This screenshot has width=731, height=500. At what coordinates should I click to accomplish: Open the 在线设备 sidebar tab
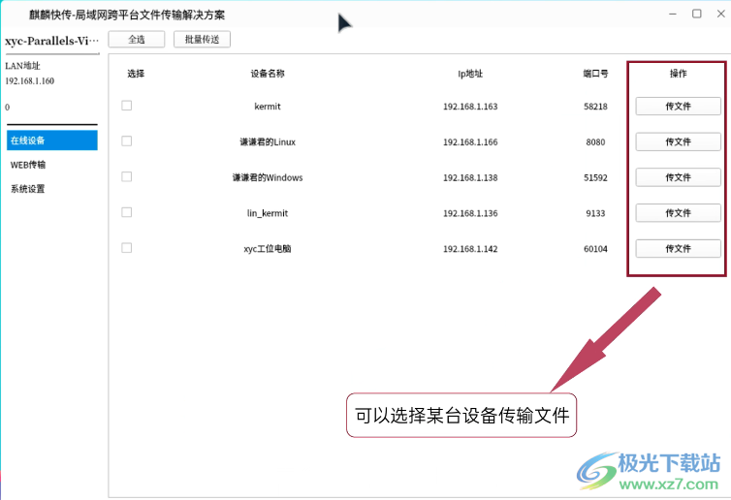[x=52, y=141]
